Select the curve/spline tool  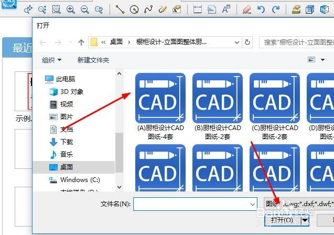tap(148, 9)
